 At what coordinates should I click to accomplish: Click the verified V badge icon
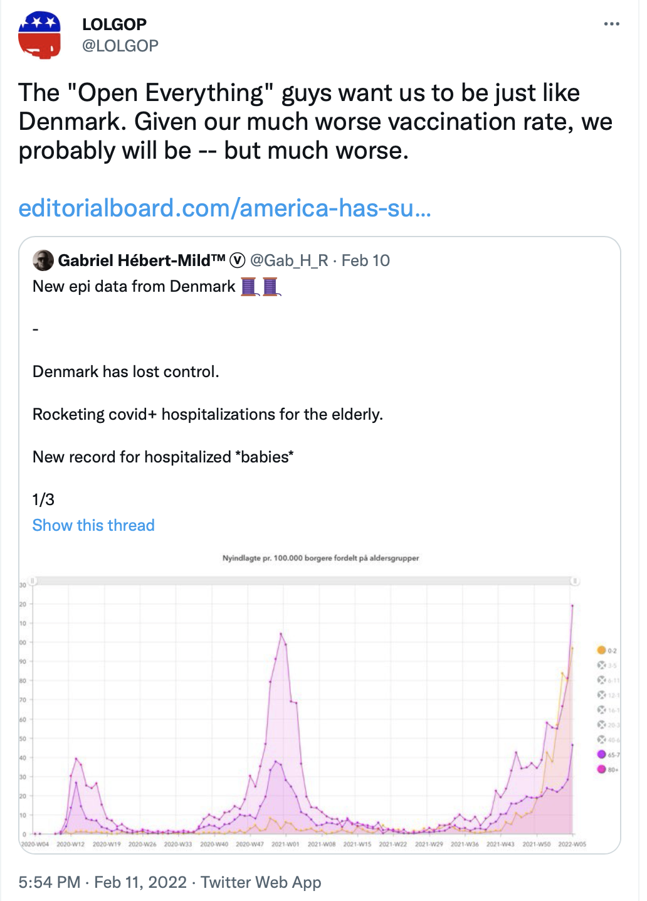(238, 260)
